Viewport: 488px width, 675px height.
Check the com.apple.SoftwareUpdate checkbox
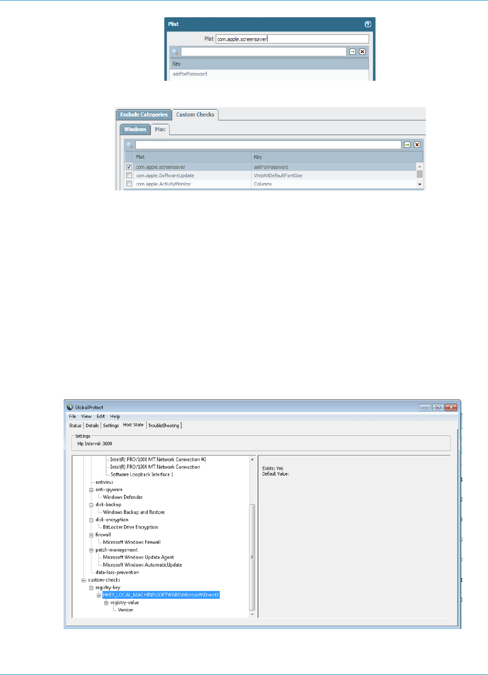click(x=129, y=175)
